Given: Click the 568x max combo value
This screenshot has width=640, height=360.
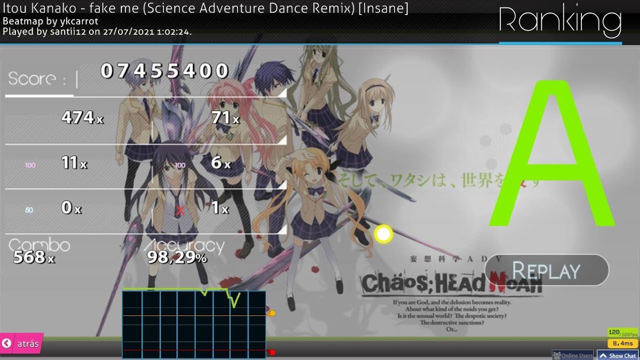Looking at the screenshot, I should tap(34, 257).
